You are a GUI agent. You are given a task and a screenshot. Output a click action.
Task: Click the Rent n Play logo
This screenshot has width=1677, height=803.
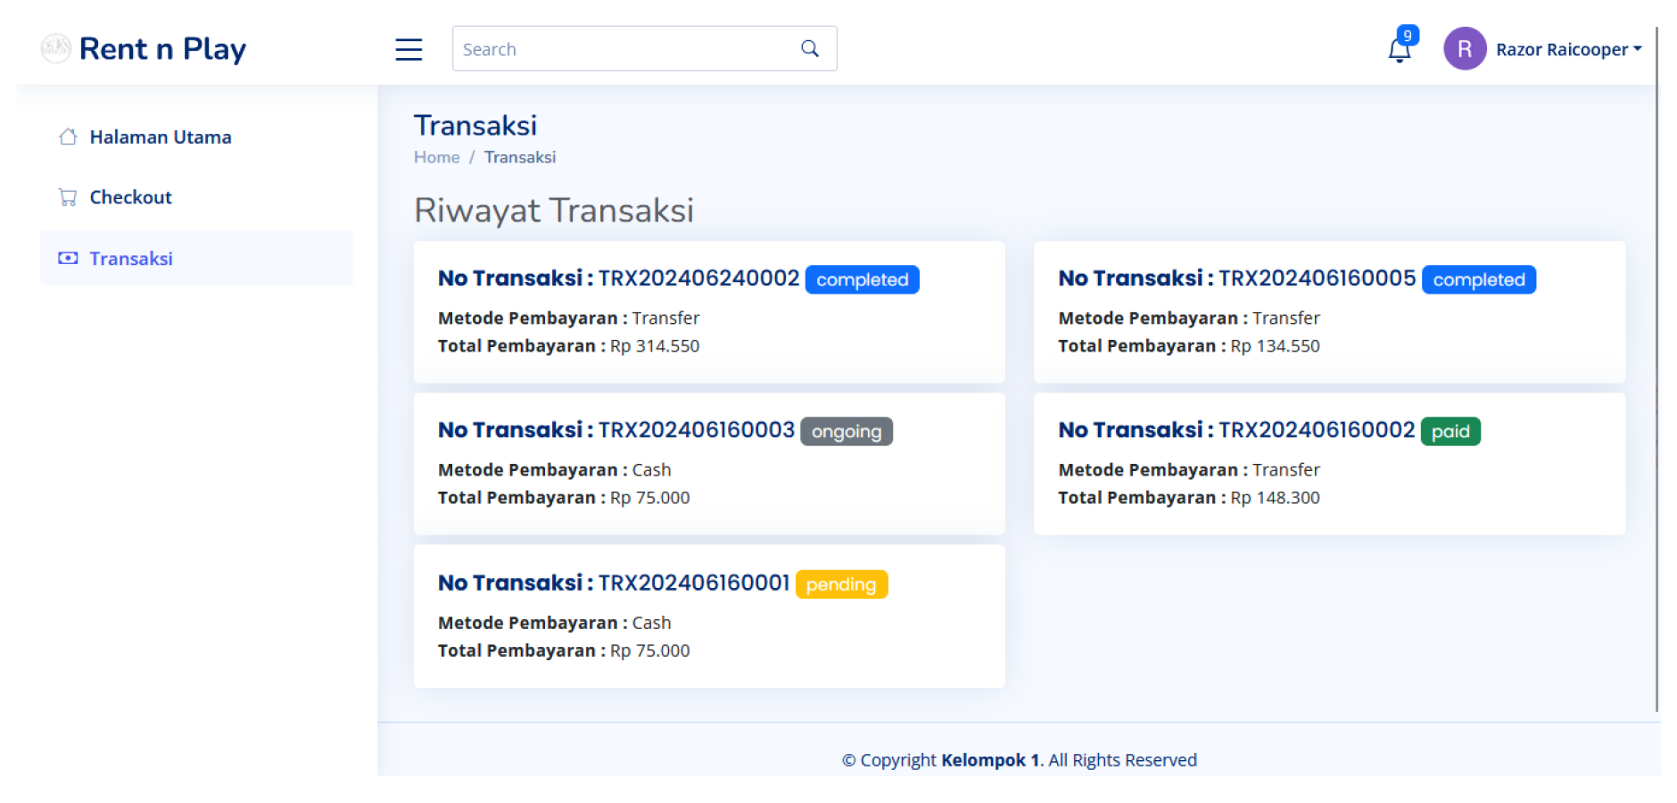[x=143, y=48]
